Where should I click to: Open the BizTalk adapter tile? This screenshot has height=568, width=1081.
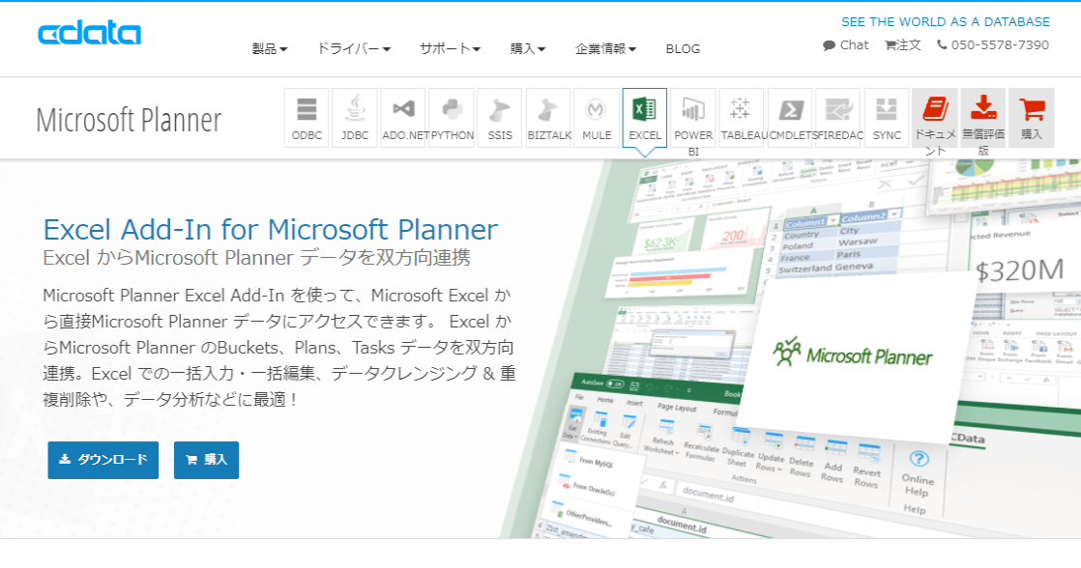click(x=548, y=118)
